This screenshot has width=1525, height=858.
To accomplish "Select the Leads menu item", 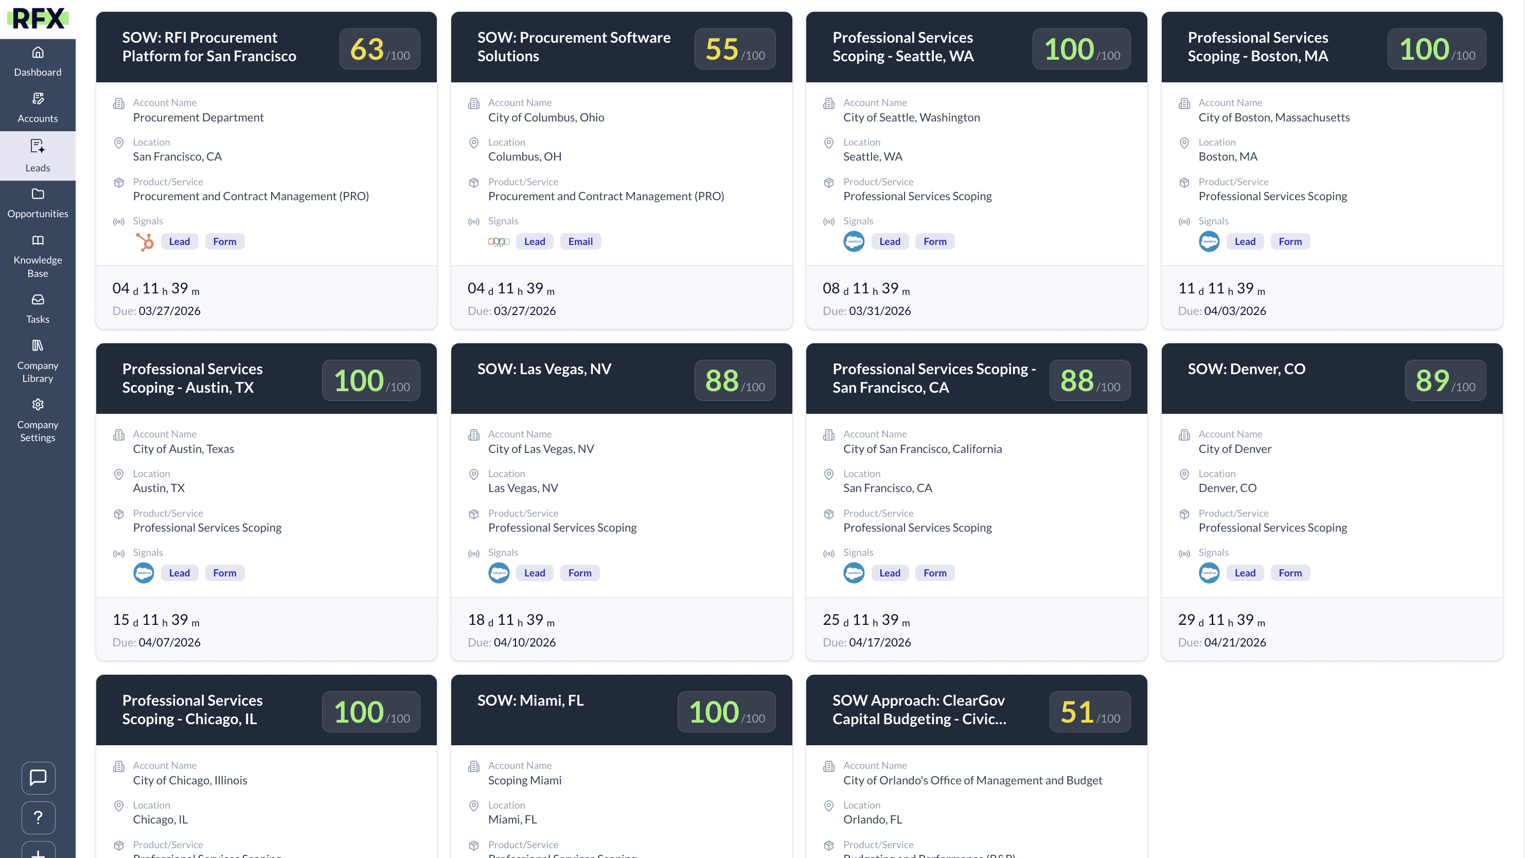I will [37, 156].
